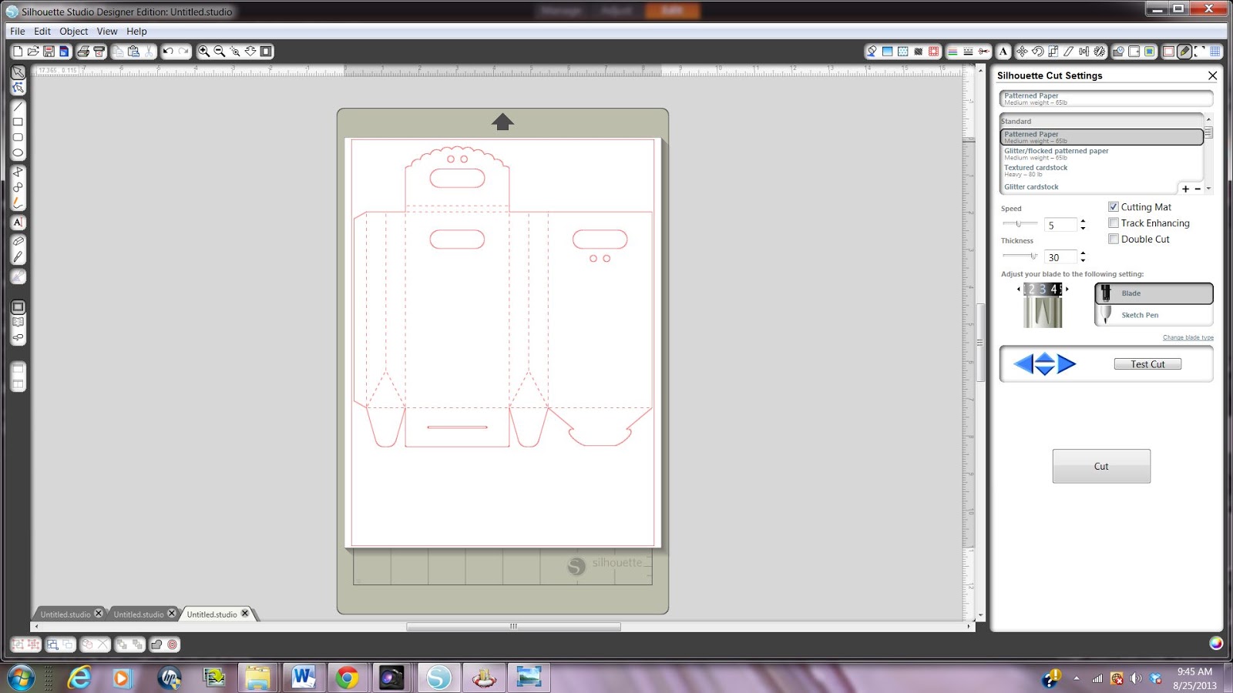Screen dimensions: 1233x693
Task: Add a material type with the plus button
Action: click(x=1185, y=189)
